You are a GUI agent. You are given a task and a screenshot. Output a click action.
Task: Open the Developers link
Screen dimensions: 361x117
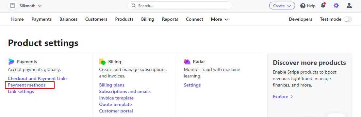[301, 19]
